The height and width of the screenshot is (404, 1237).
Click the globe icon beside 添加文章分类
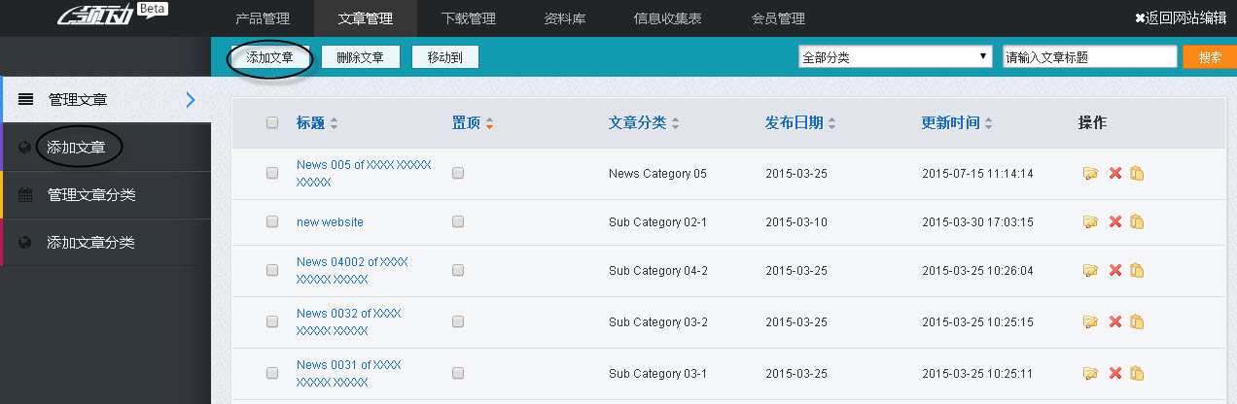(25, 243)
